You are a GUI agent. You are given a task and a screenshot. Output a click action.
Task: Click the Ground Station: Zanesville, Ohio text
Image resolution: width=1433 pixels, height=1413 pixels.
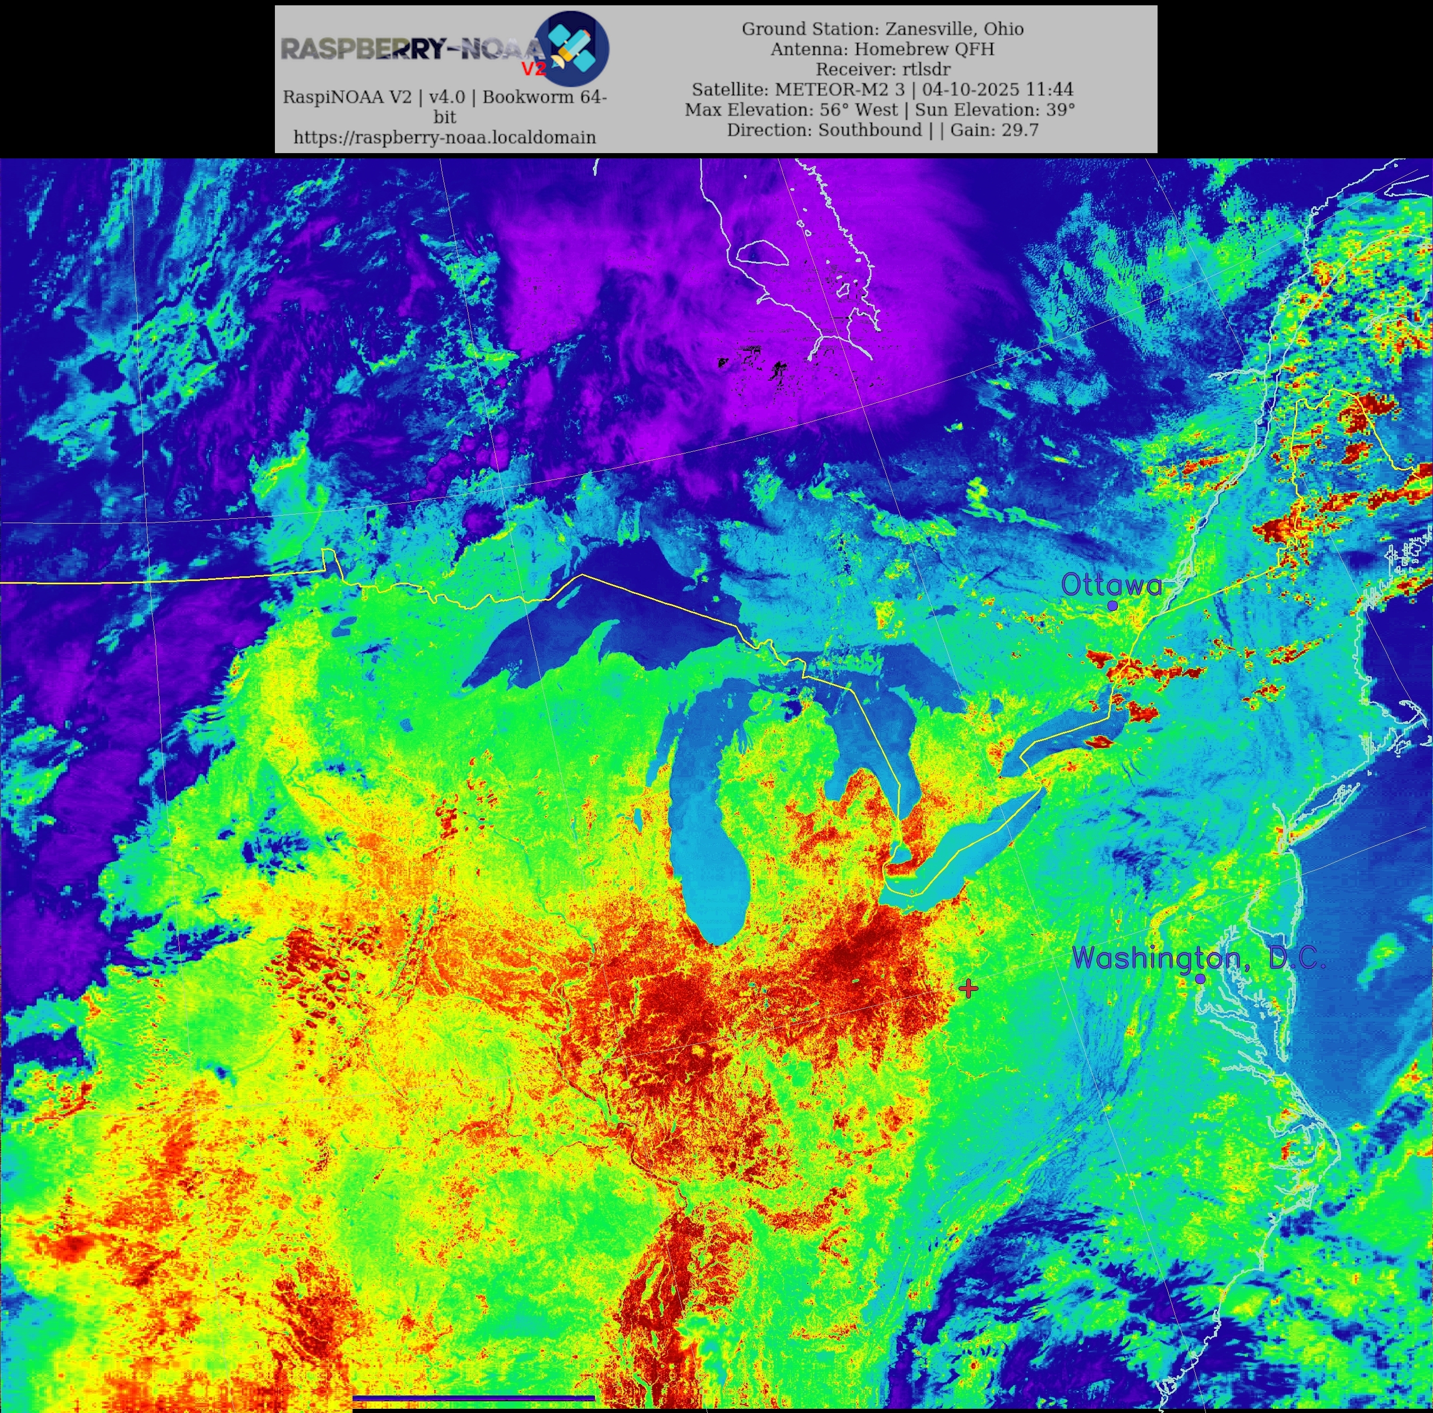(882, 29)
